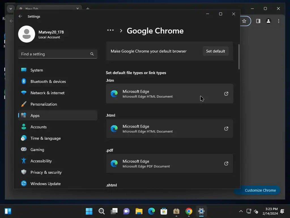The height and width of the screenshot is (218, 290).
Task: Open the Windows Start menu
Action: pos(89,211)
